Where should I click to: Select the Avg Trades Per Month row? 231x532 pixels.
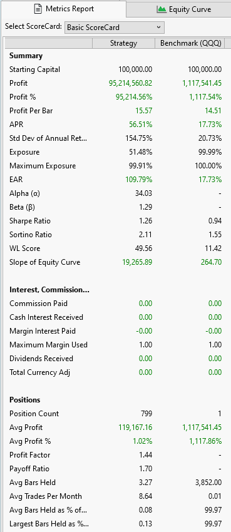115,496
